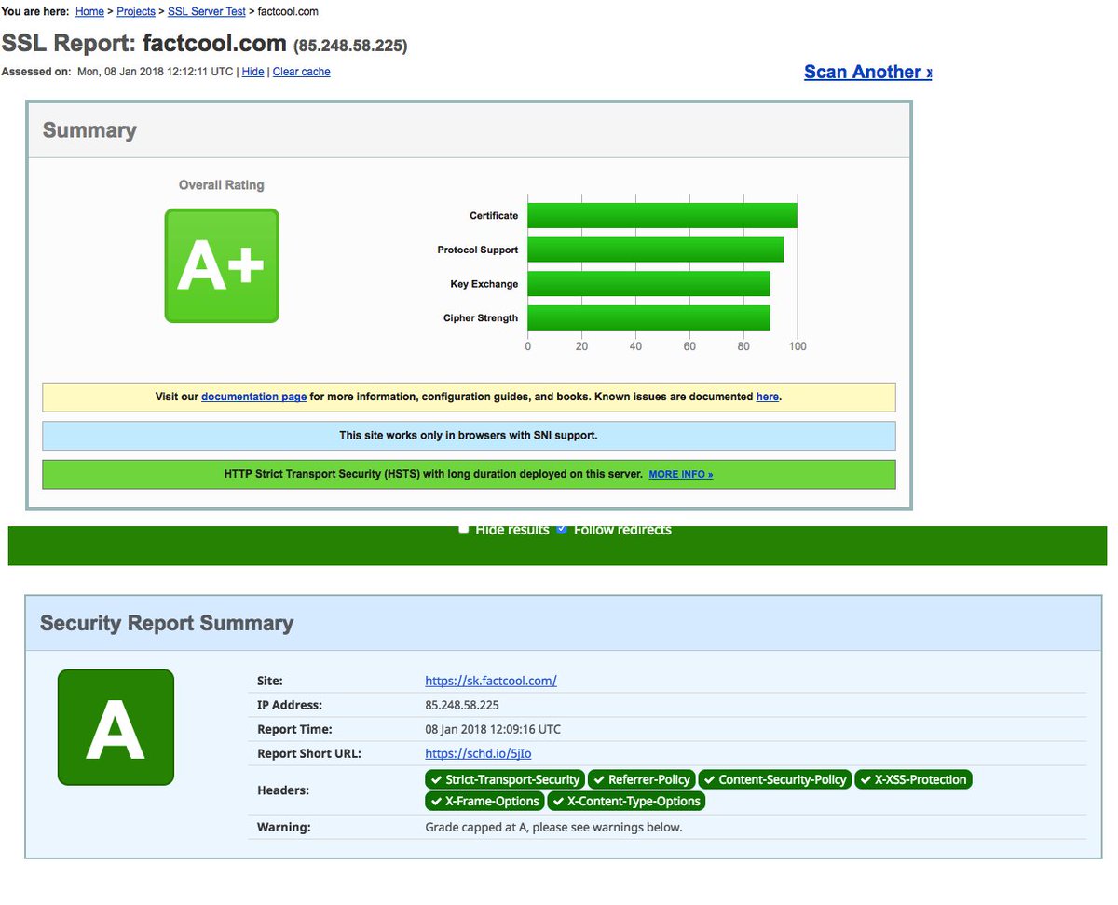Click the Protocol Support score bar
1118x905 pixels.
[656, 250]
